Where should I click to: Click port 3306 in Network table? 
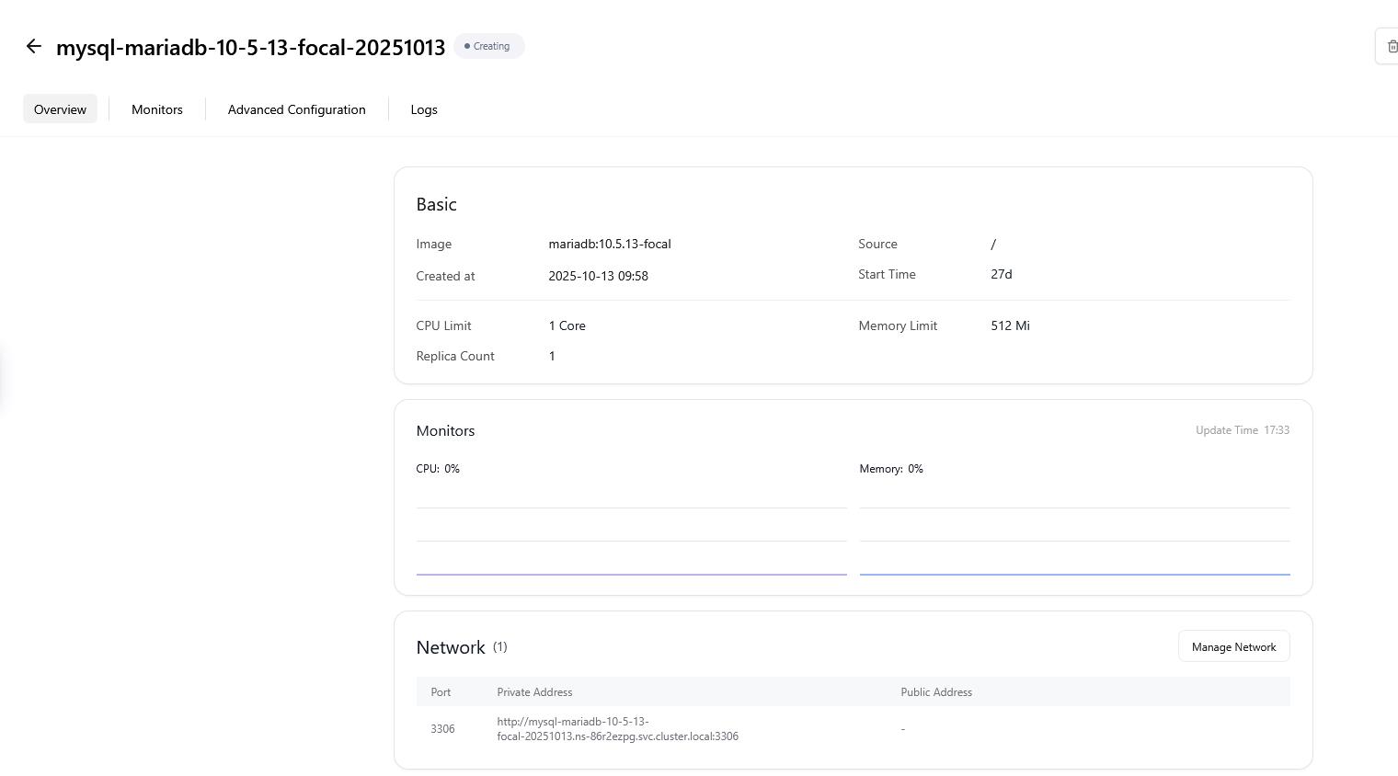point(442,729)
